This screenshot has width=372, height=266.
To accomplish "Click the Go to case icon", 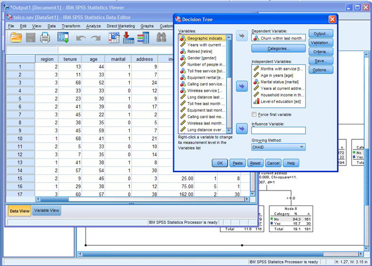I will pyautogui.click(x=114, y=38).
